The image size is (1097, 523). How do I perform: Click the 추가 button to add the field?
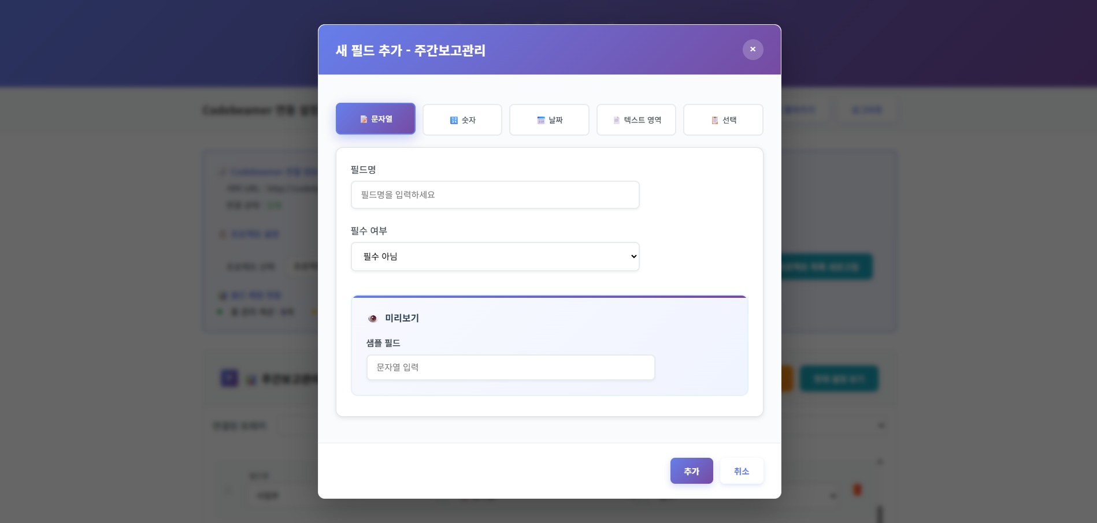[x=691, y=470]
